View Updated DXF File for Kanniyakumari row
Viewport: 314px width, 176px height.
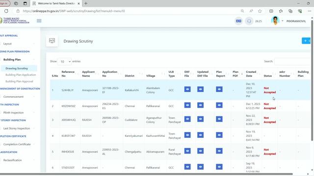(201, 135)
